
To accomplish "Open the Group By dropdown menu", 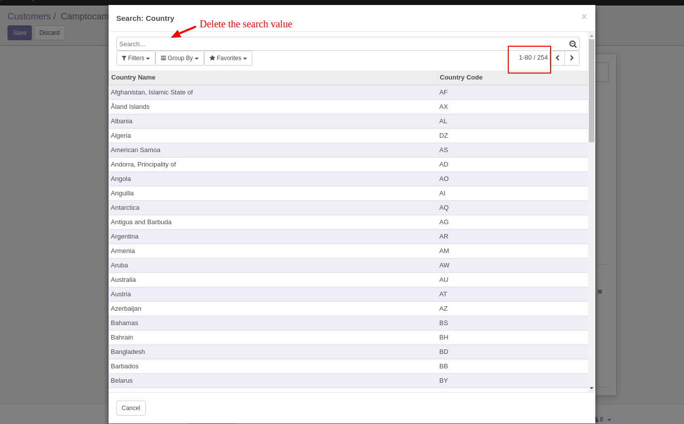I will point(179,58).
